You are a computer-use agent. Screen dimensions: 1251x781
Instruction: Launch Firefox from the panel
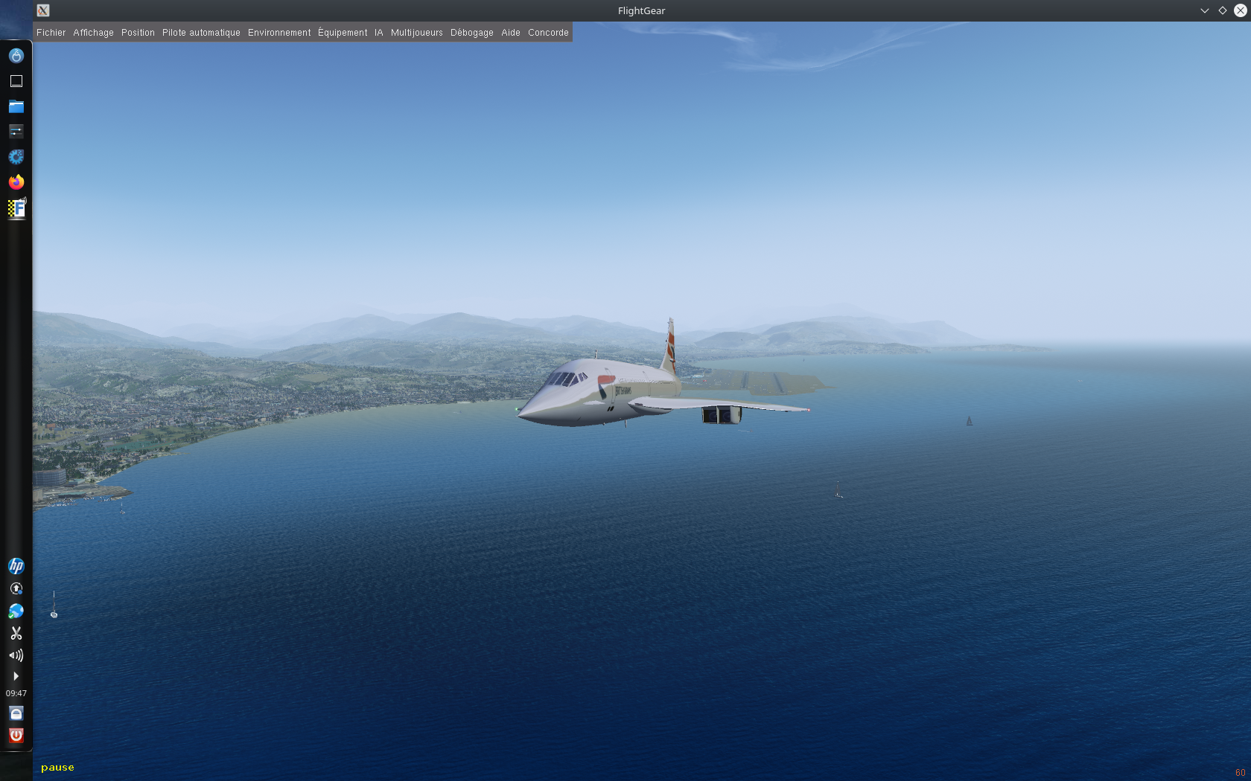click(16, 182)
